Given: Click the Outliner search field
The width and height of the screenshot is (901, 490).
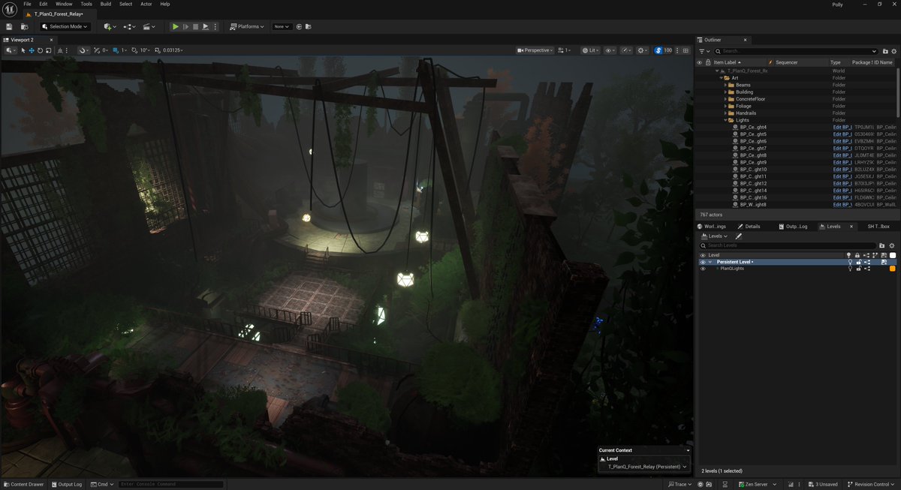Looking at the screenshot, I should tap(795, 51).
